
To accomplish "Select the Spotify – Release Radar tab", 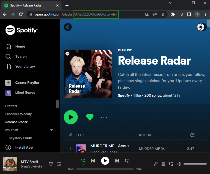I will (x=31, y=6).
